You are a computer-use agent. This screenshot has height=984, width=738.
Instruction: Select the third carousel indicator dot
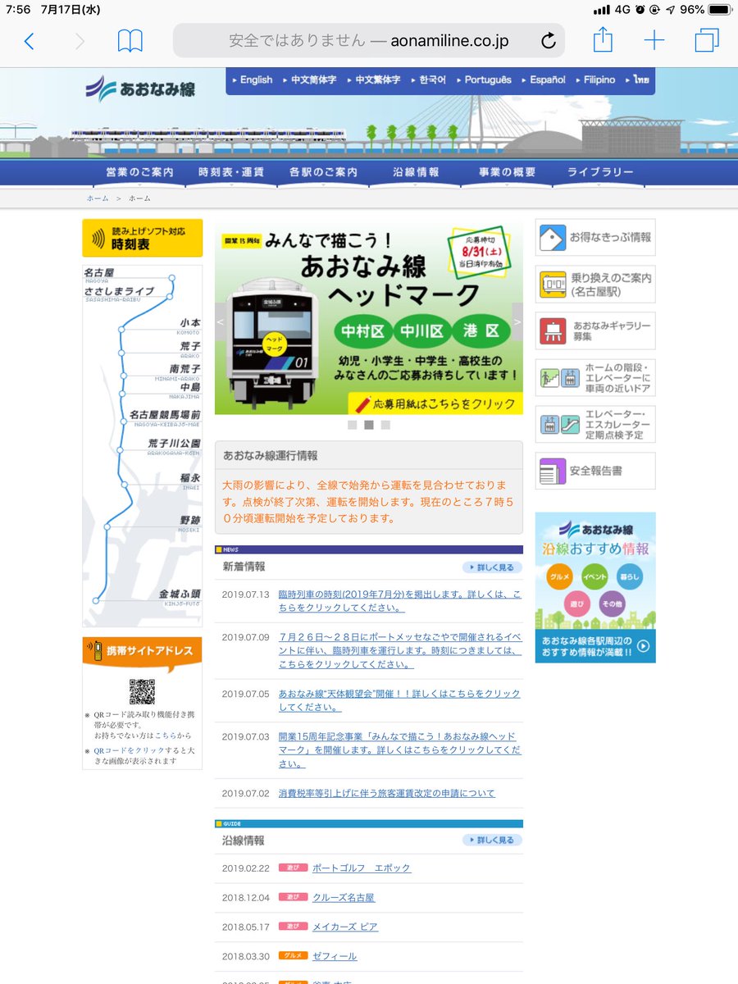coord(385,425)
